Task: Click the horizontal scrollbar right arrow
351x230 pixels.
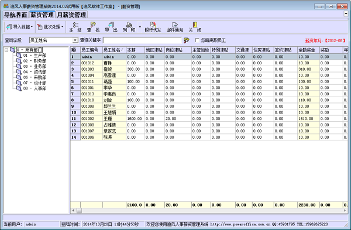Action: [345, 211]
